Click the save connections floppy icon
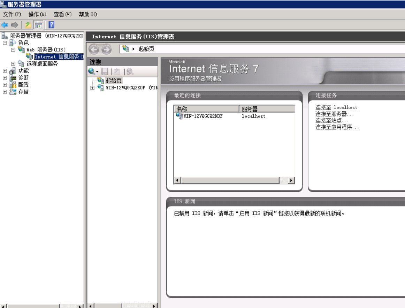Screen dimensions: 405x308 point(105,72)
